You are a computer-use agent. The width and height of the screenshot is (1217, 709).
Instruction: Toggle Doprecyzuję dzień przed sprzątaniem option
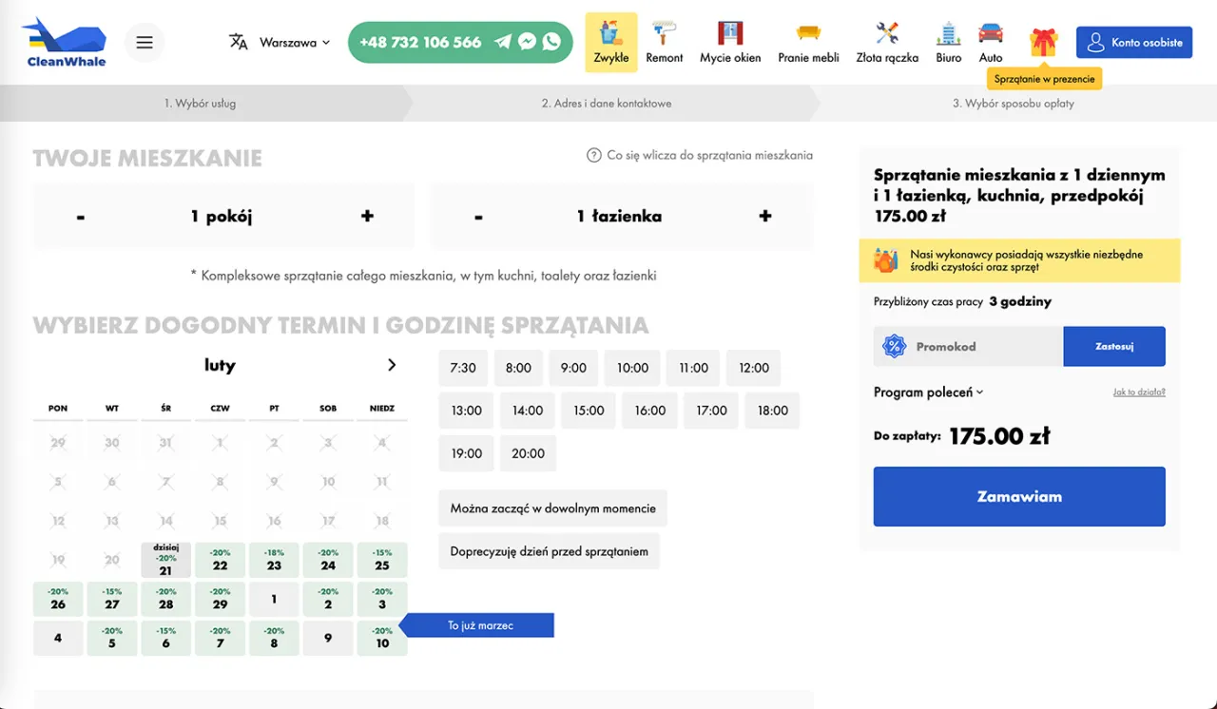(550, 551)
